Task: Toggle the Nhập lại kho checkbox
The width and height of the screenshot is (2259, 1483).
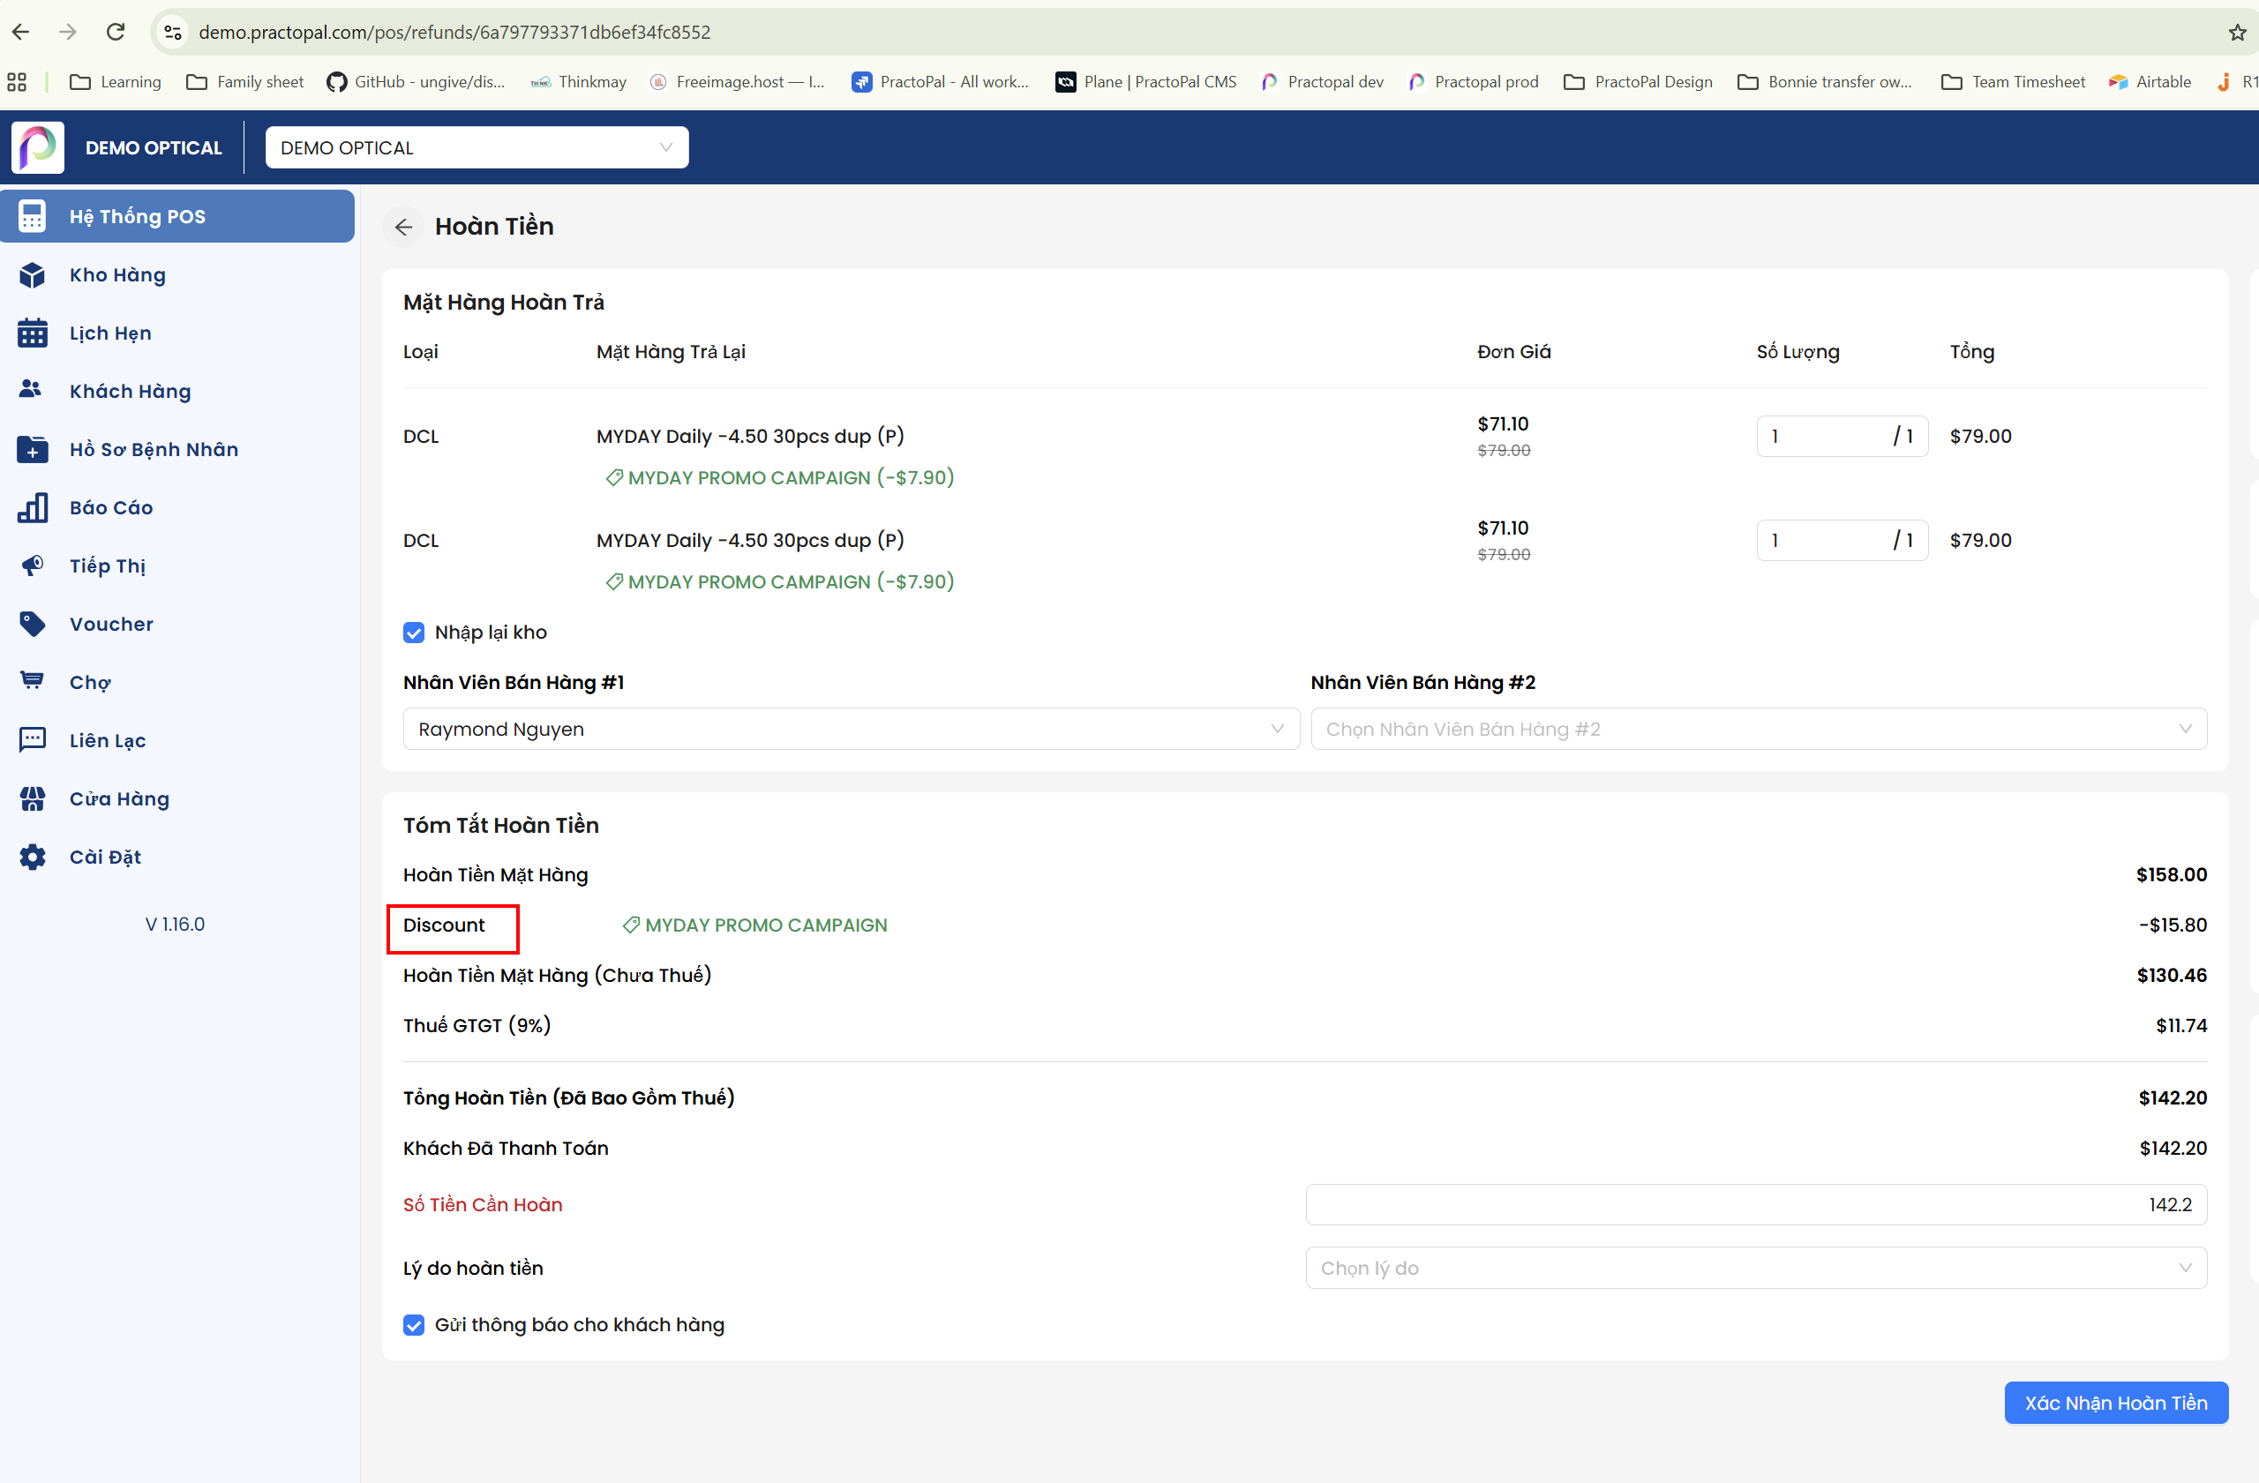Action: 414,633
